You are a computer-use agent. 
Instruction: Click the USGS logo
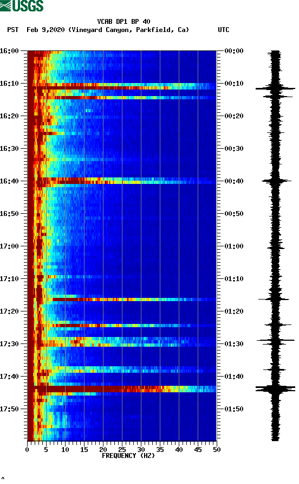point(22,5)
